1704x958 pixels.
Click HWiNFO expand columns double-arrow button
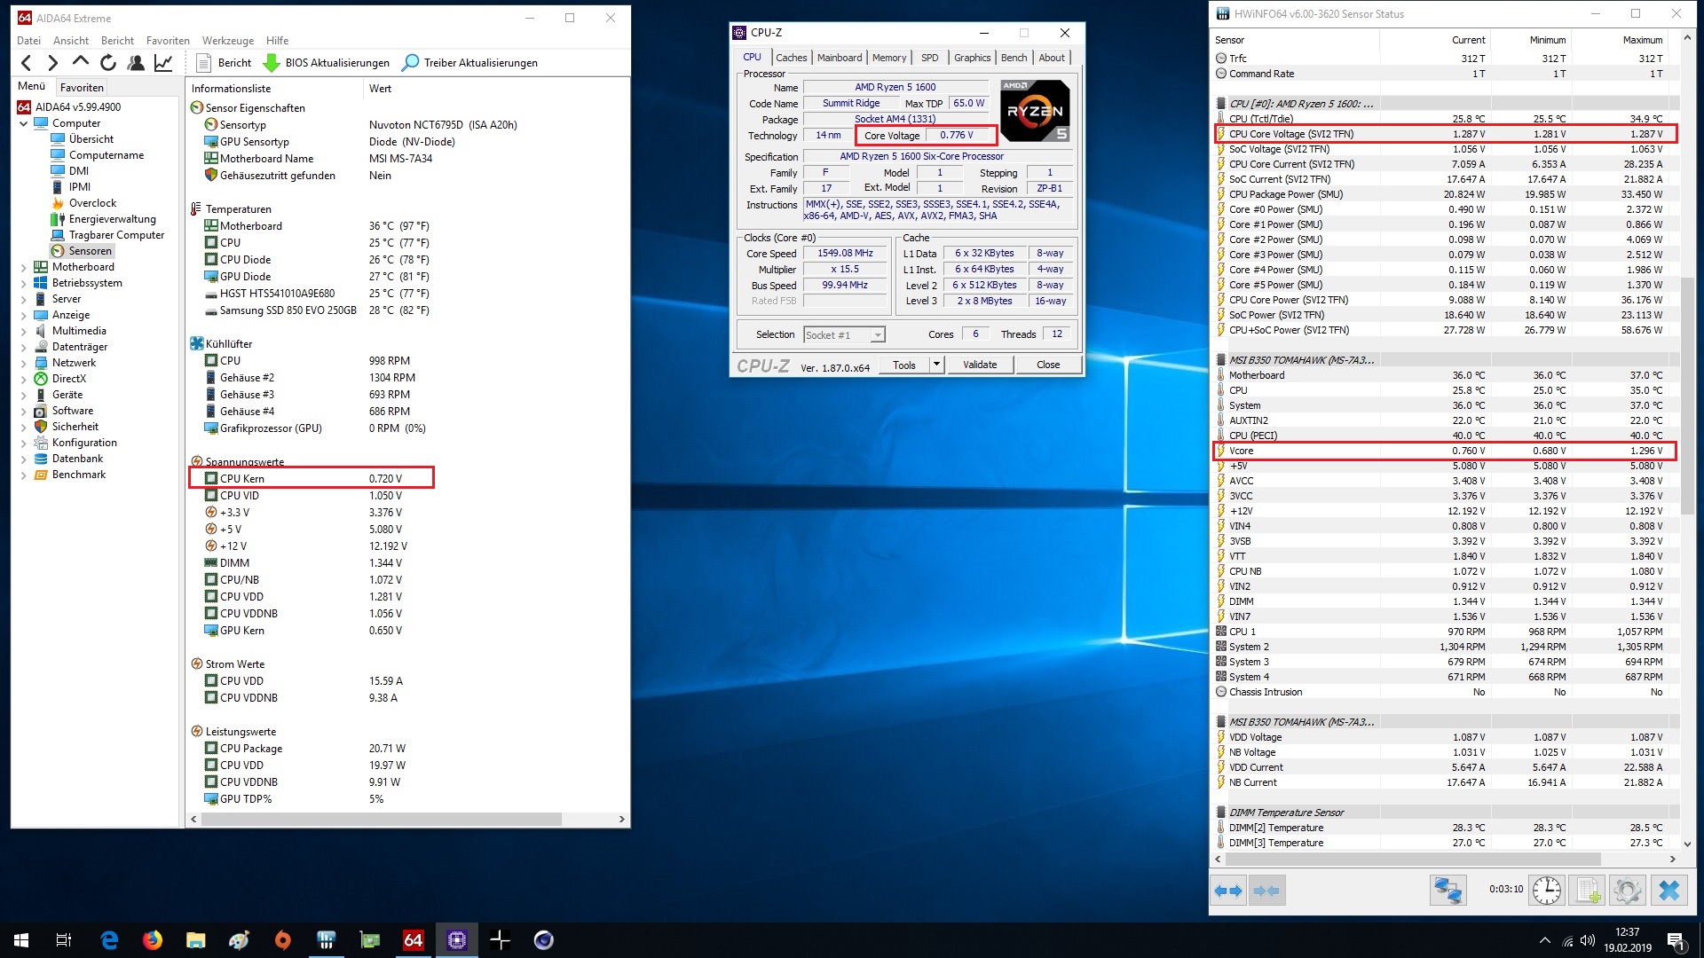[1228, 890]
